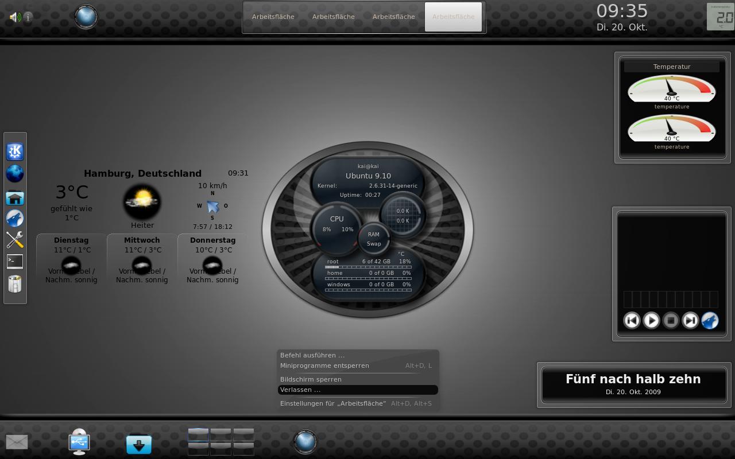This screenshot has height=459, width=735.
Task: Launch the blue globe web browser icon
Action: click(x=15, y=173)
